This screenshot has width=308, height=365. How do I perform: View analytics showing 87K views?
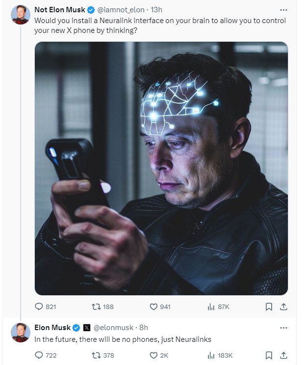pyautogui.click(x=218, y=307)
